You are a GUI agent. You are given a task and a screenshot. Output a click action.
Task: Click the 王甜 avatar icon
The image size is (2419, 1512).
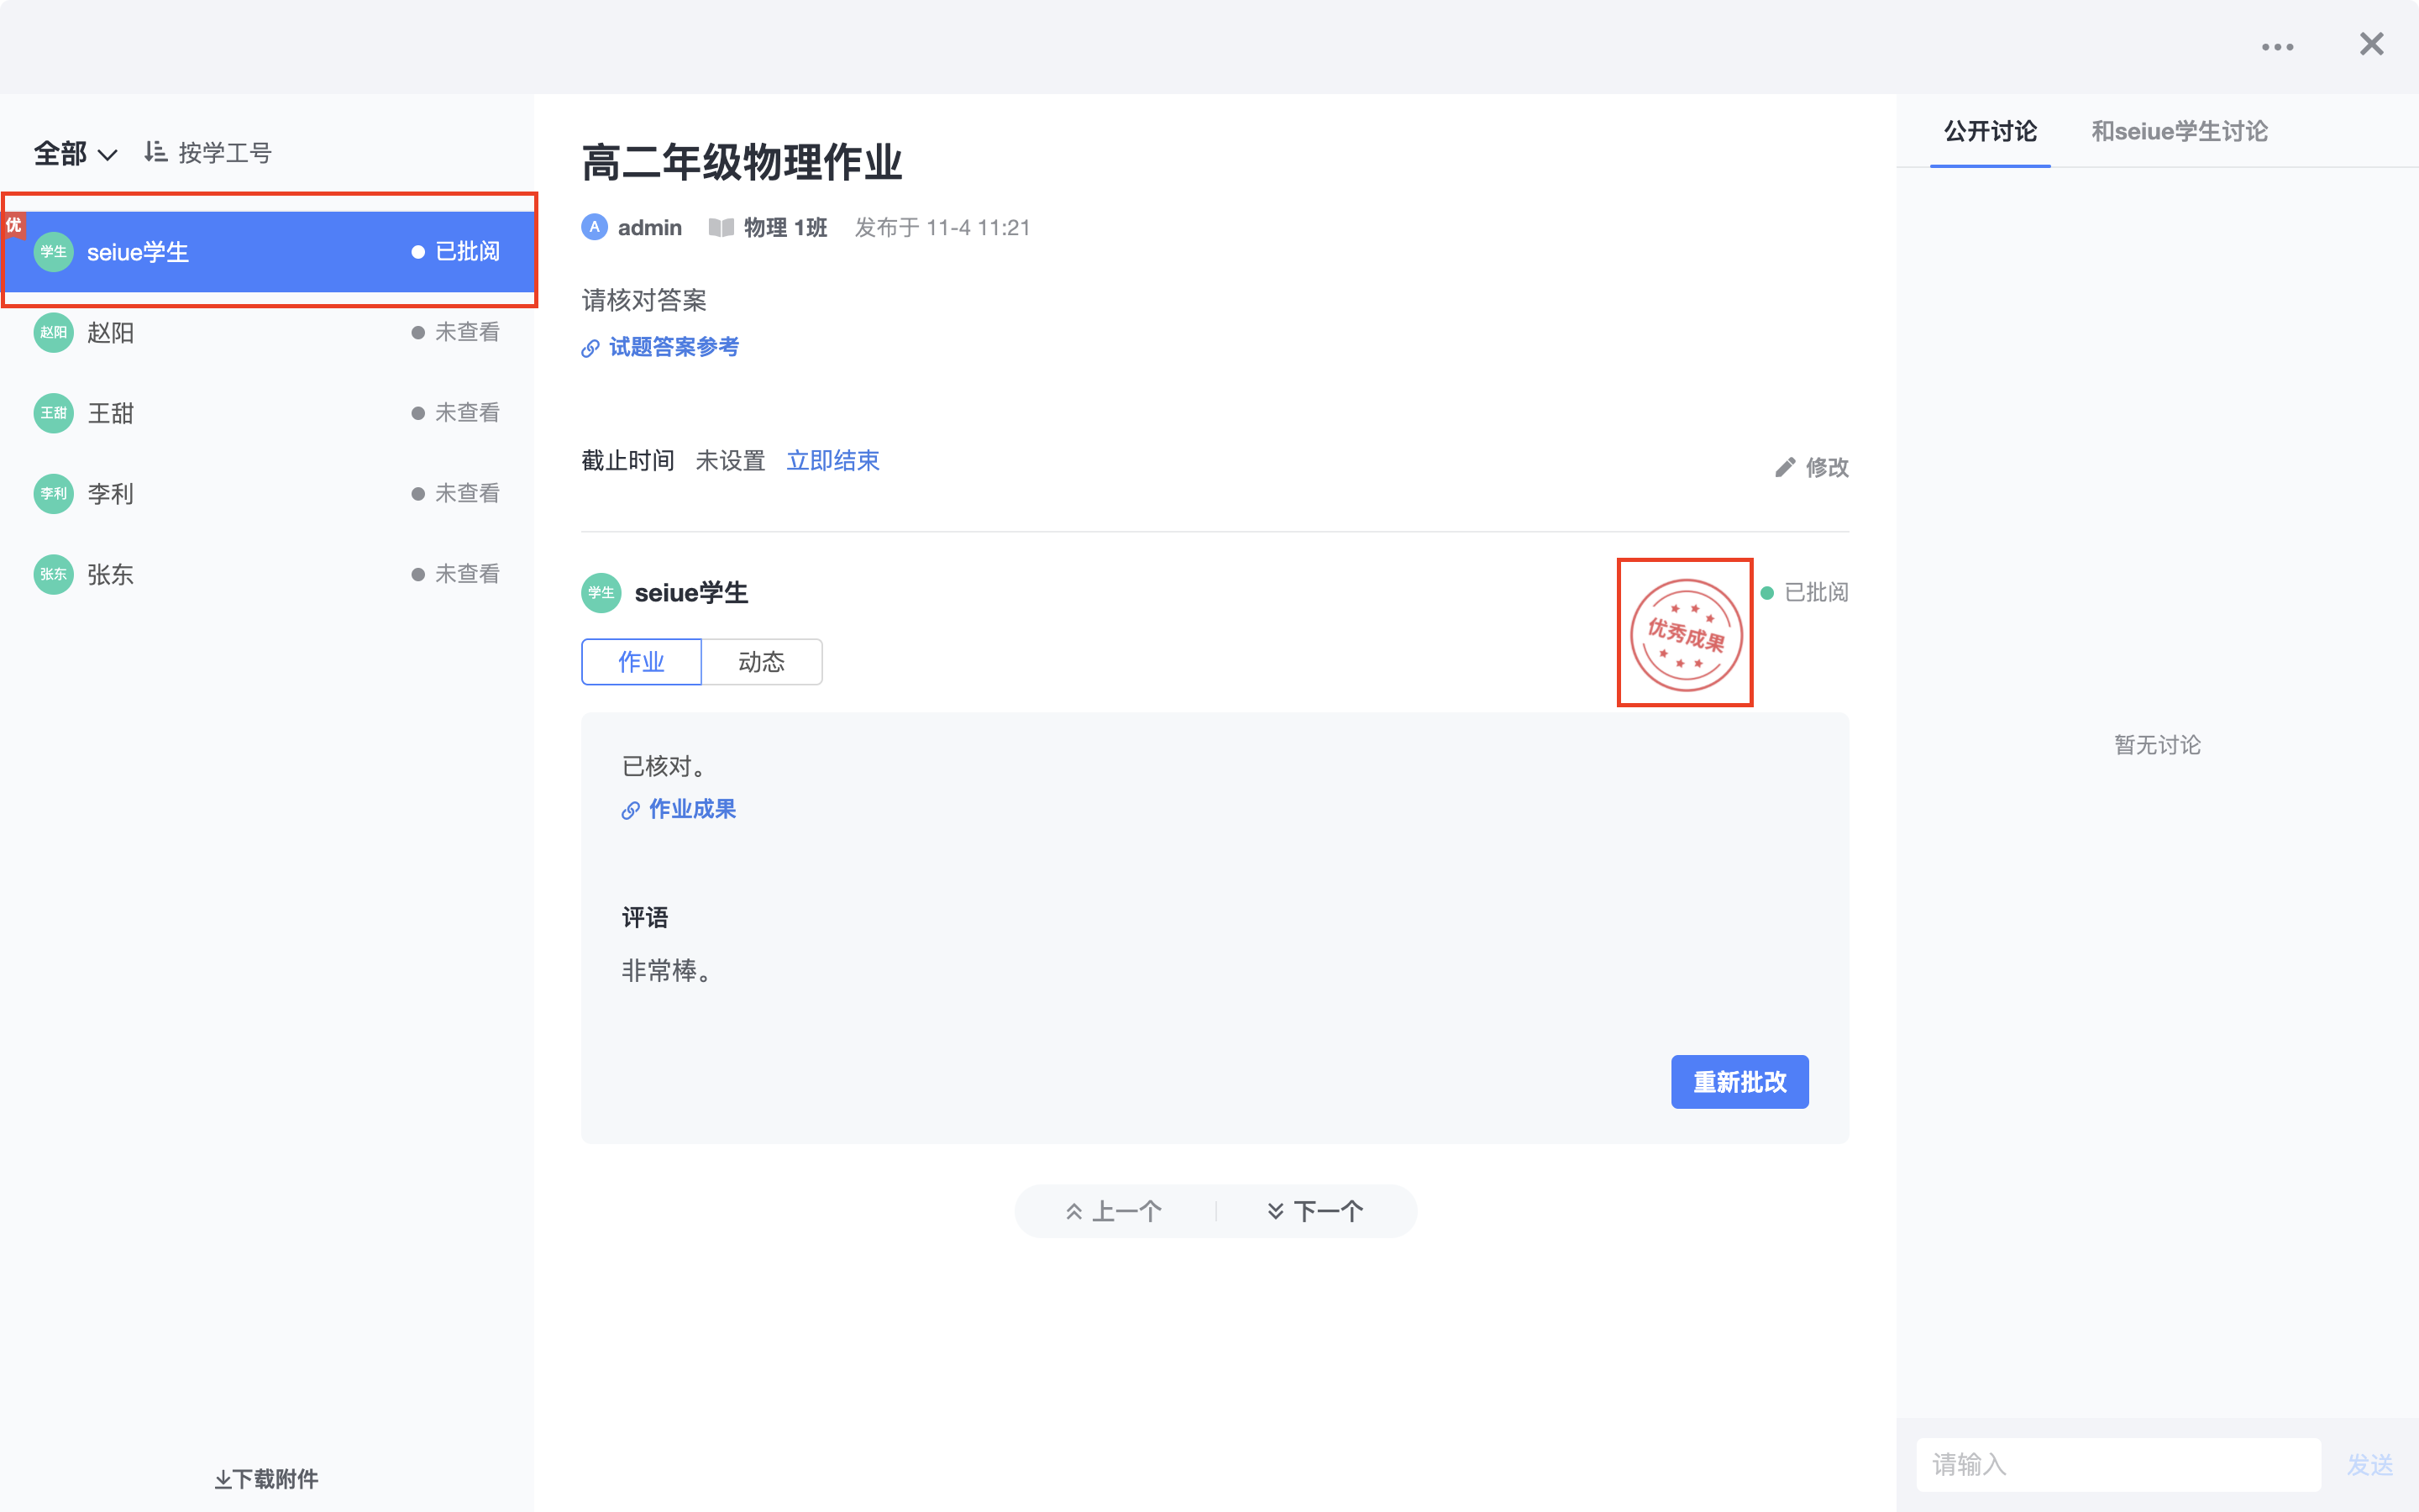(x=54, y=413)
